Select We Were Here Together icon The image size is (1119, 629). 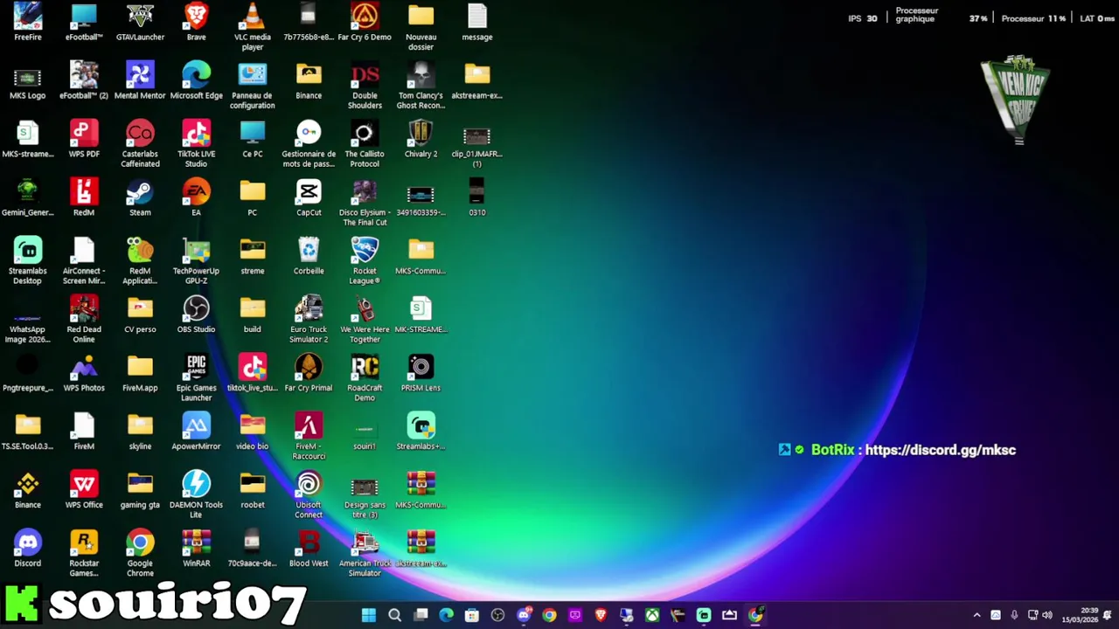(365, 320)
